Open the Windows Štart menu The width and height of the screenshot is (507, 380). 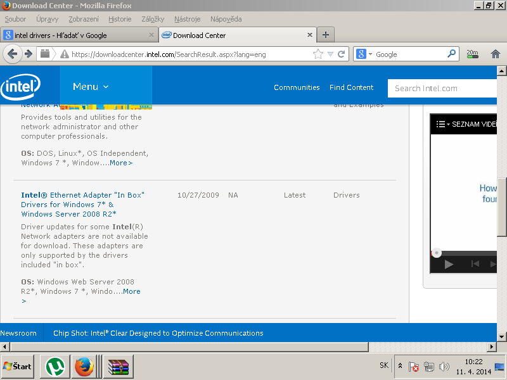pyautogui.click(x=18, y=367)
